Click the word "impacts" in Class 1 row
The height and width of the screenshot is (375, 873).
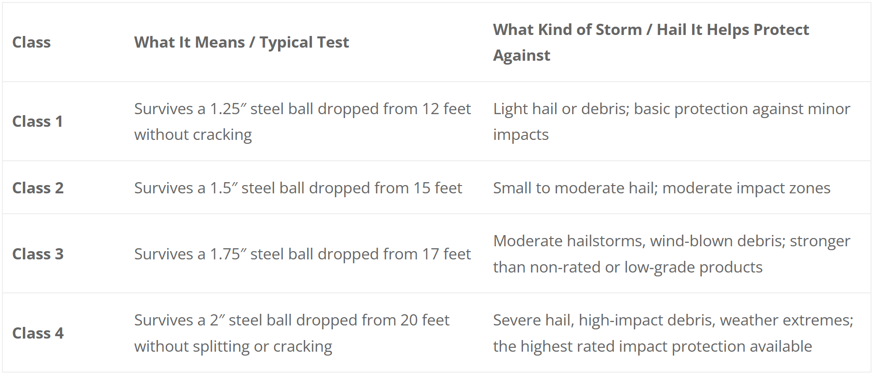click(x=521, y=135)
